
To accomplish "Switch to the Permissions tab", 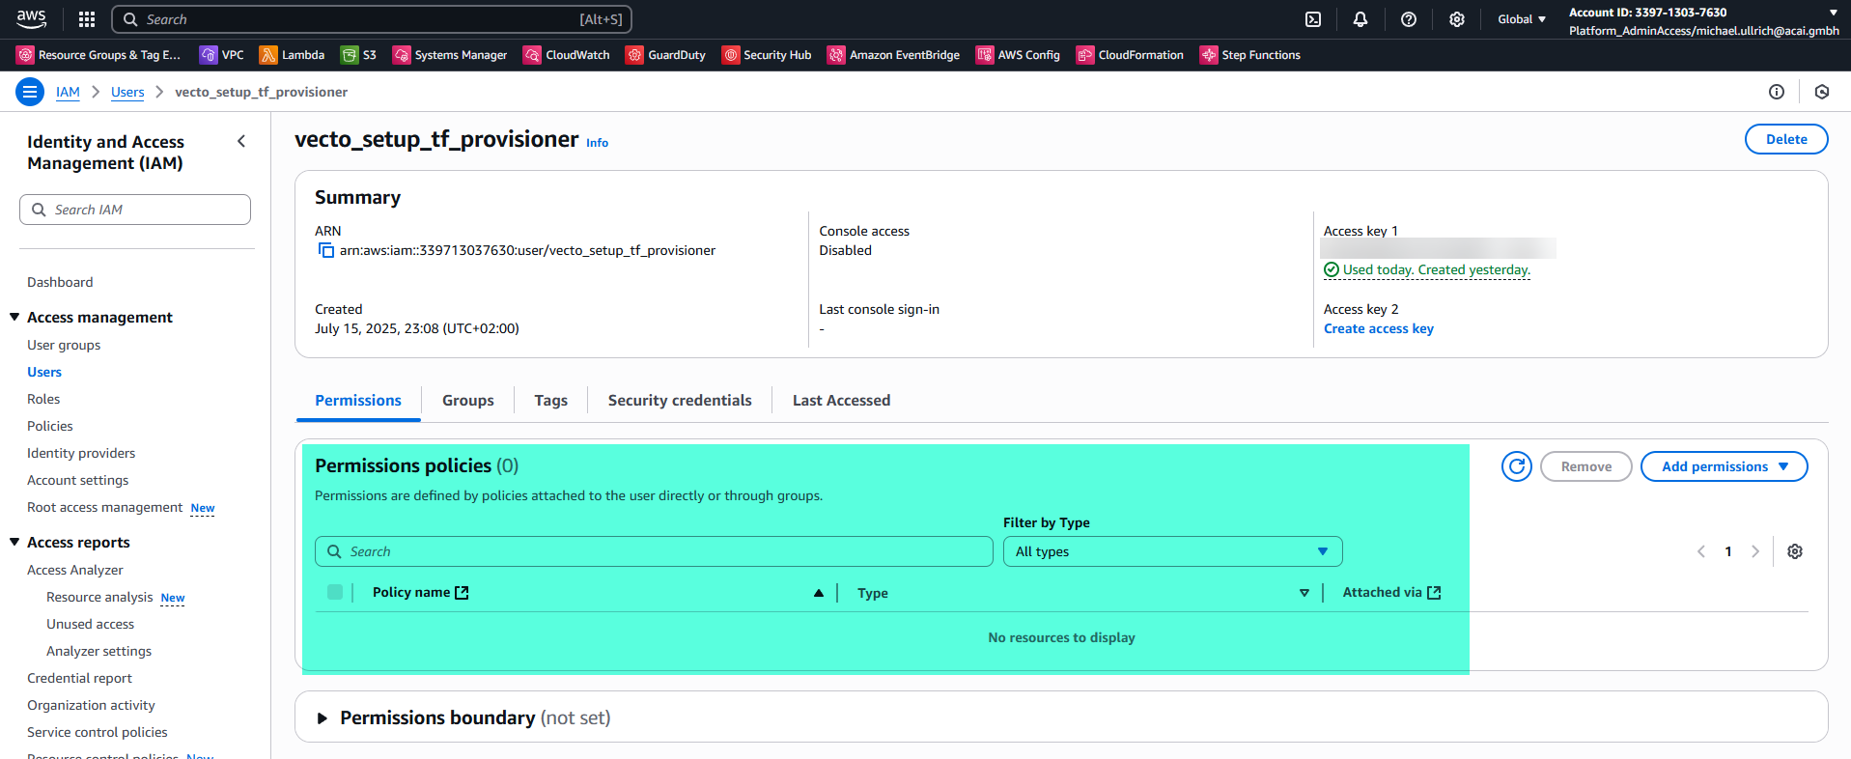I will point(358,401).
